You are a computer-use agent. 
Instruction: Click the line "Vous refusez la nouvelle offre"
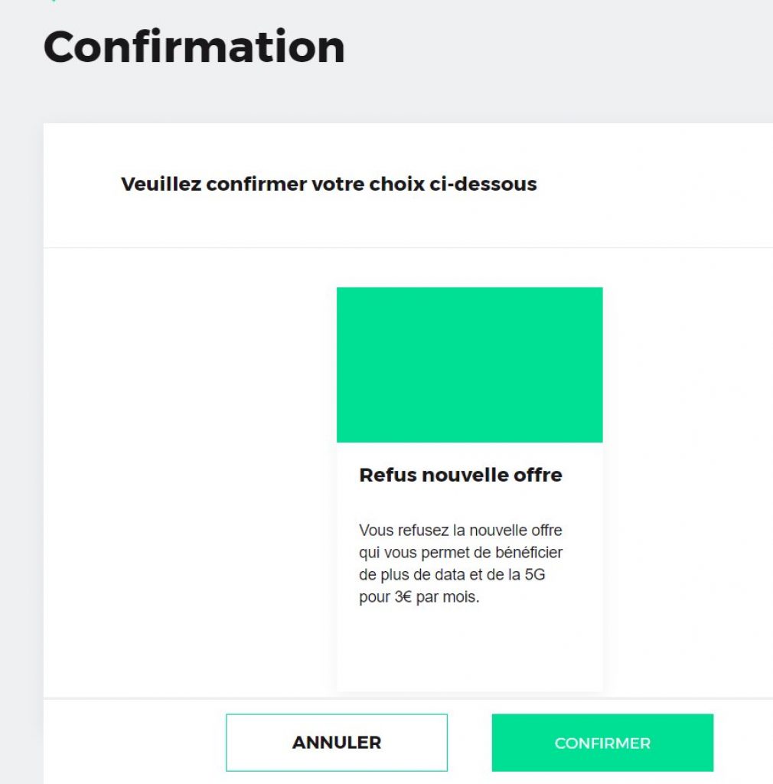pos(460,530)
